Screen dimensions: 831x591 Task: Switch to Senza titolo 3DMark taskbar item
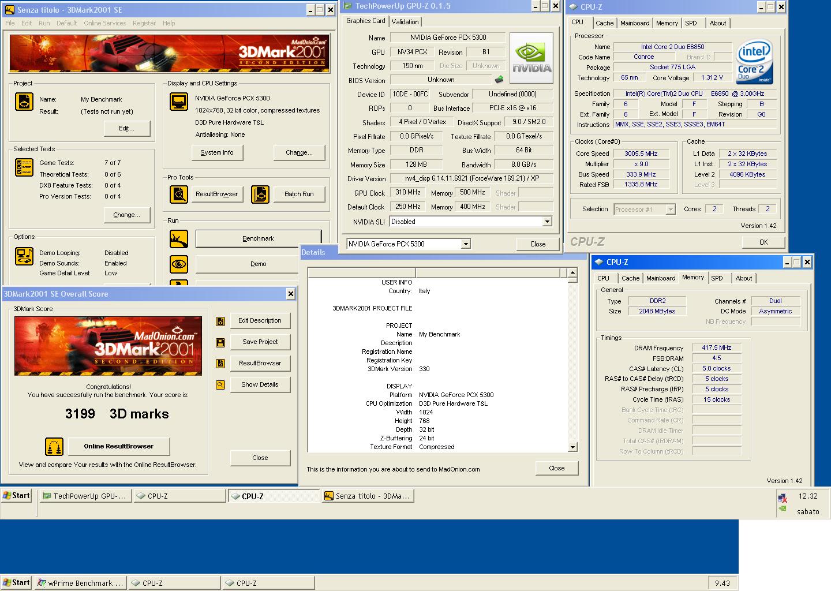[368, 496]
